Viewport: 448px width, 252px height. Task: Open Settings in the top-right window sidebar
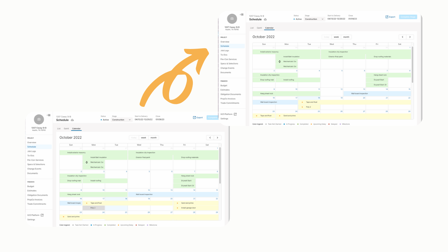[224, 119]
